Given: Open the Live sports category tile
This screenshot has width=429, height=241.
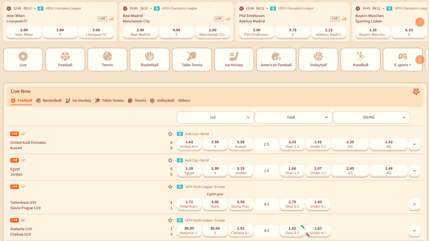Looking at the screenshot, I should click(x=23, y=59).
